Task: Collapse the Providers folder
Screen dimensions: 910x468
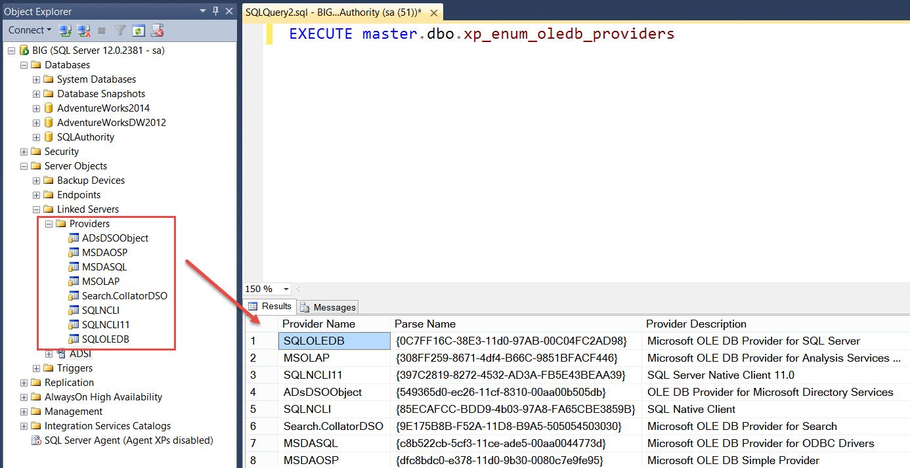Action: pos(49,224)
